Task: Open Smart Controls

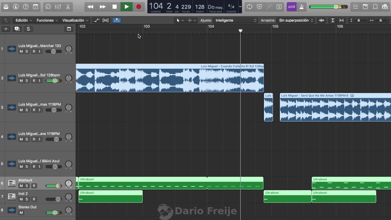Action: [48, 7]
